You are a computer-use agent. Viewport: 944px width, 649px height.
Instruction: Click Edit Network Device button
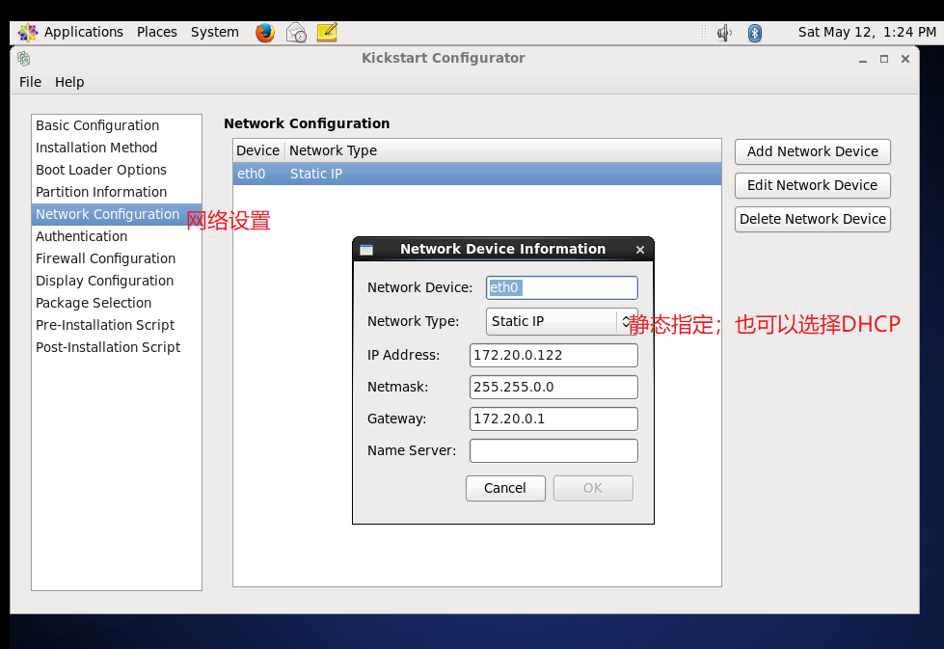pos(812,185)
